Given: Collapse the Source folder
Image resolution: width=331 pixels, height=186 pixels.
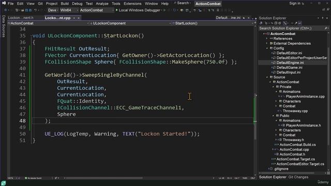Looking at the screenshot, I should coord(267,77).
